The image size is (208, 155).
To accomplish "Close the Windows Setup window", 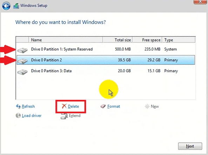I will click(x=200, y=2).
